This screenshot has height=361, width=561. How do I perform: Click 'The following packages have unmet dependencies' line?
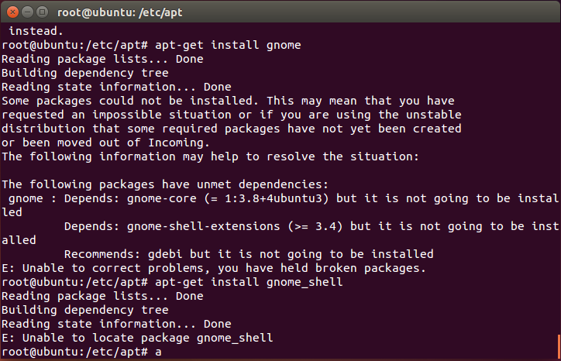[x=165, y=184]
